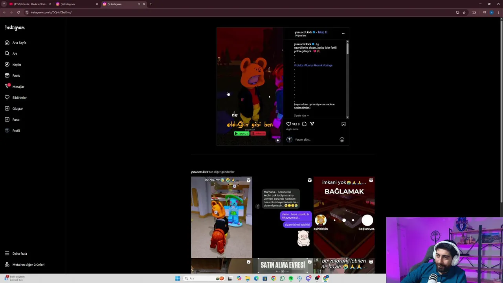Click the Bildirimler heart icon
Image resolution: width=503 pixels, height=283 pixels.
click(7, 97)
